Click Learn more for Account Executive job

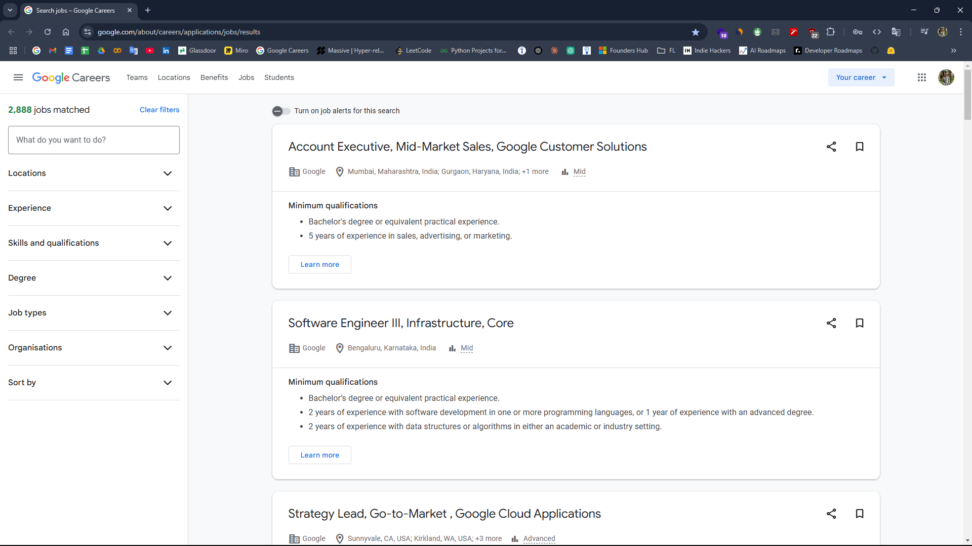(x=319, y=264)
